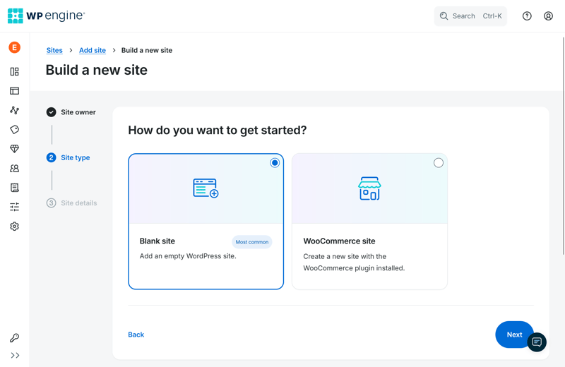565x367 pixels.
Task: Click the orange E account avatar
Action: [14, 47]
